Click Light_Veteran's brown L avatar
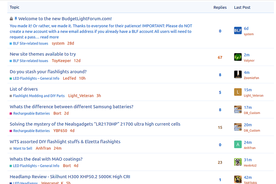 [238, 92]
